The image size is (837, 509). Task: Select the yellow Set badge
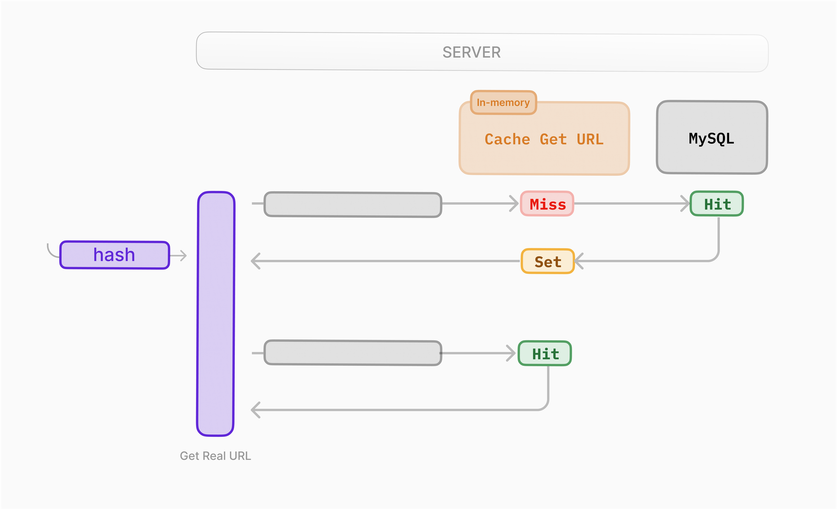[548, 262]
